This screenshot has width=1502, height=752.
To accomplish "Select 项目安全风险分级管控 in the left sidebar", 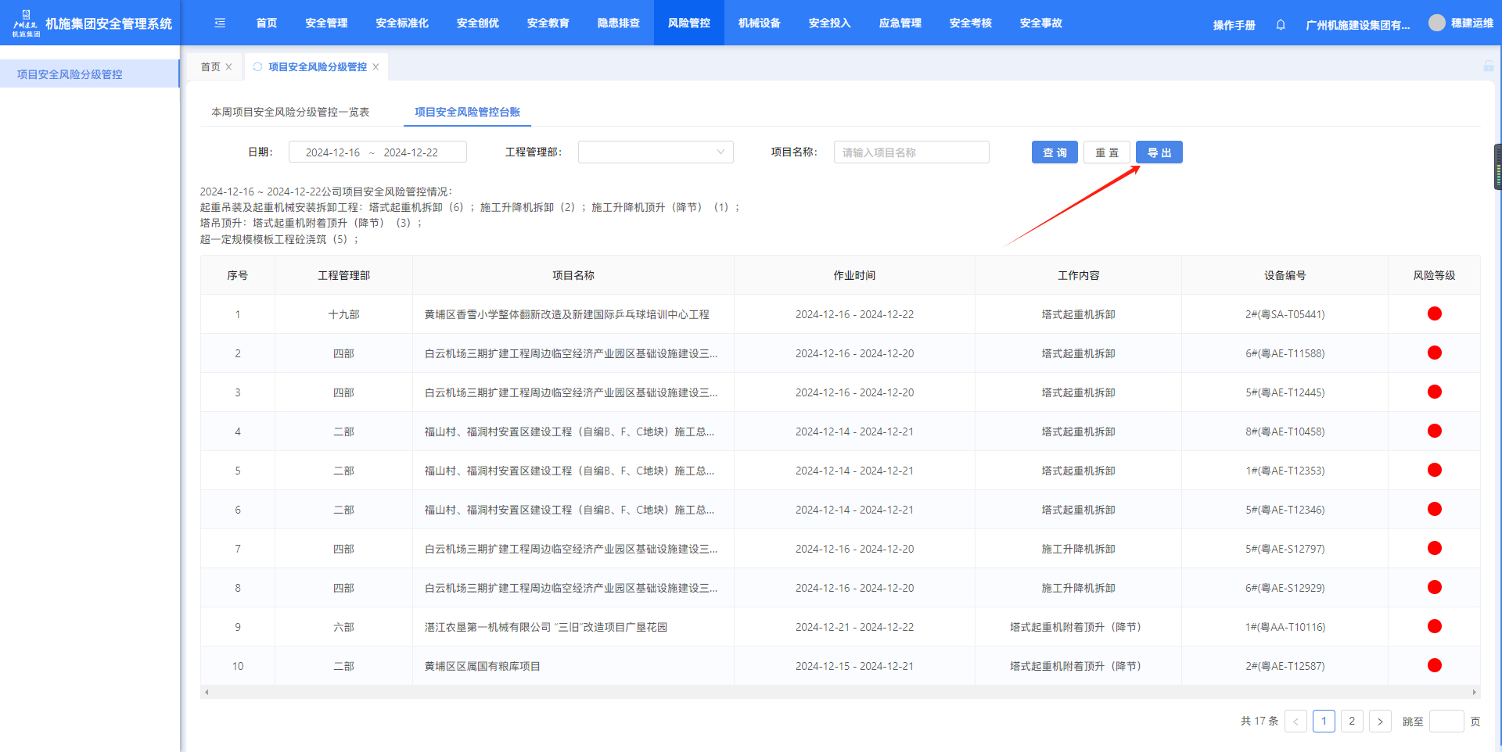I will (x=70, y=74).
